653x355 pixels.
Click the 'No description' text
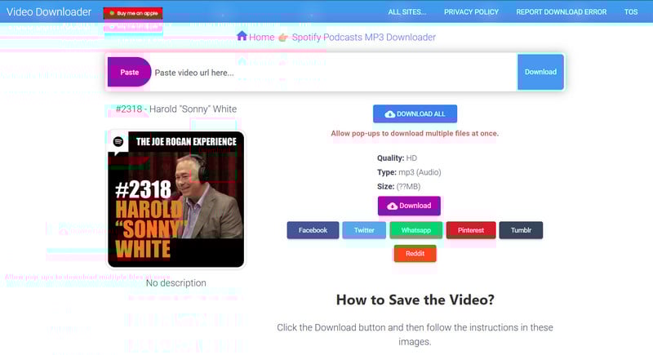tap(175, 283)
